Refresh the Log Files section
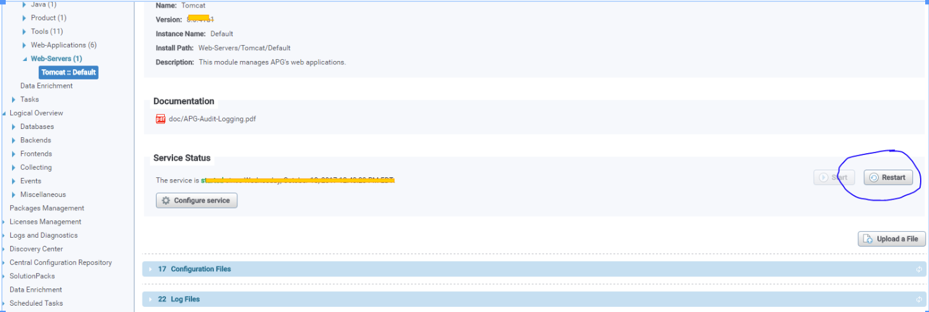 [919, 299]
